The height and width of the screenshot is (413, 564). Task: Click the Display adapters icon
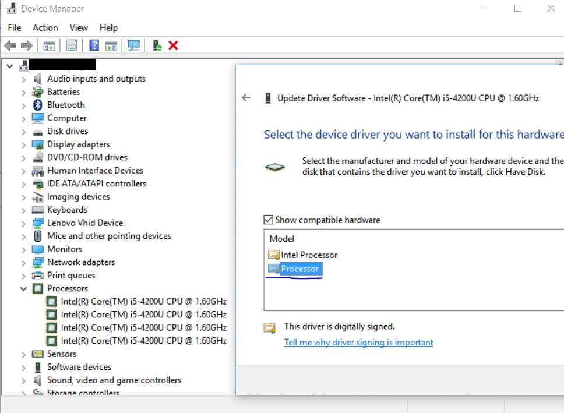[37, 144]
